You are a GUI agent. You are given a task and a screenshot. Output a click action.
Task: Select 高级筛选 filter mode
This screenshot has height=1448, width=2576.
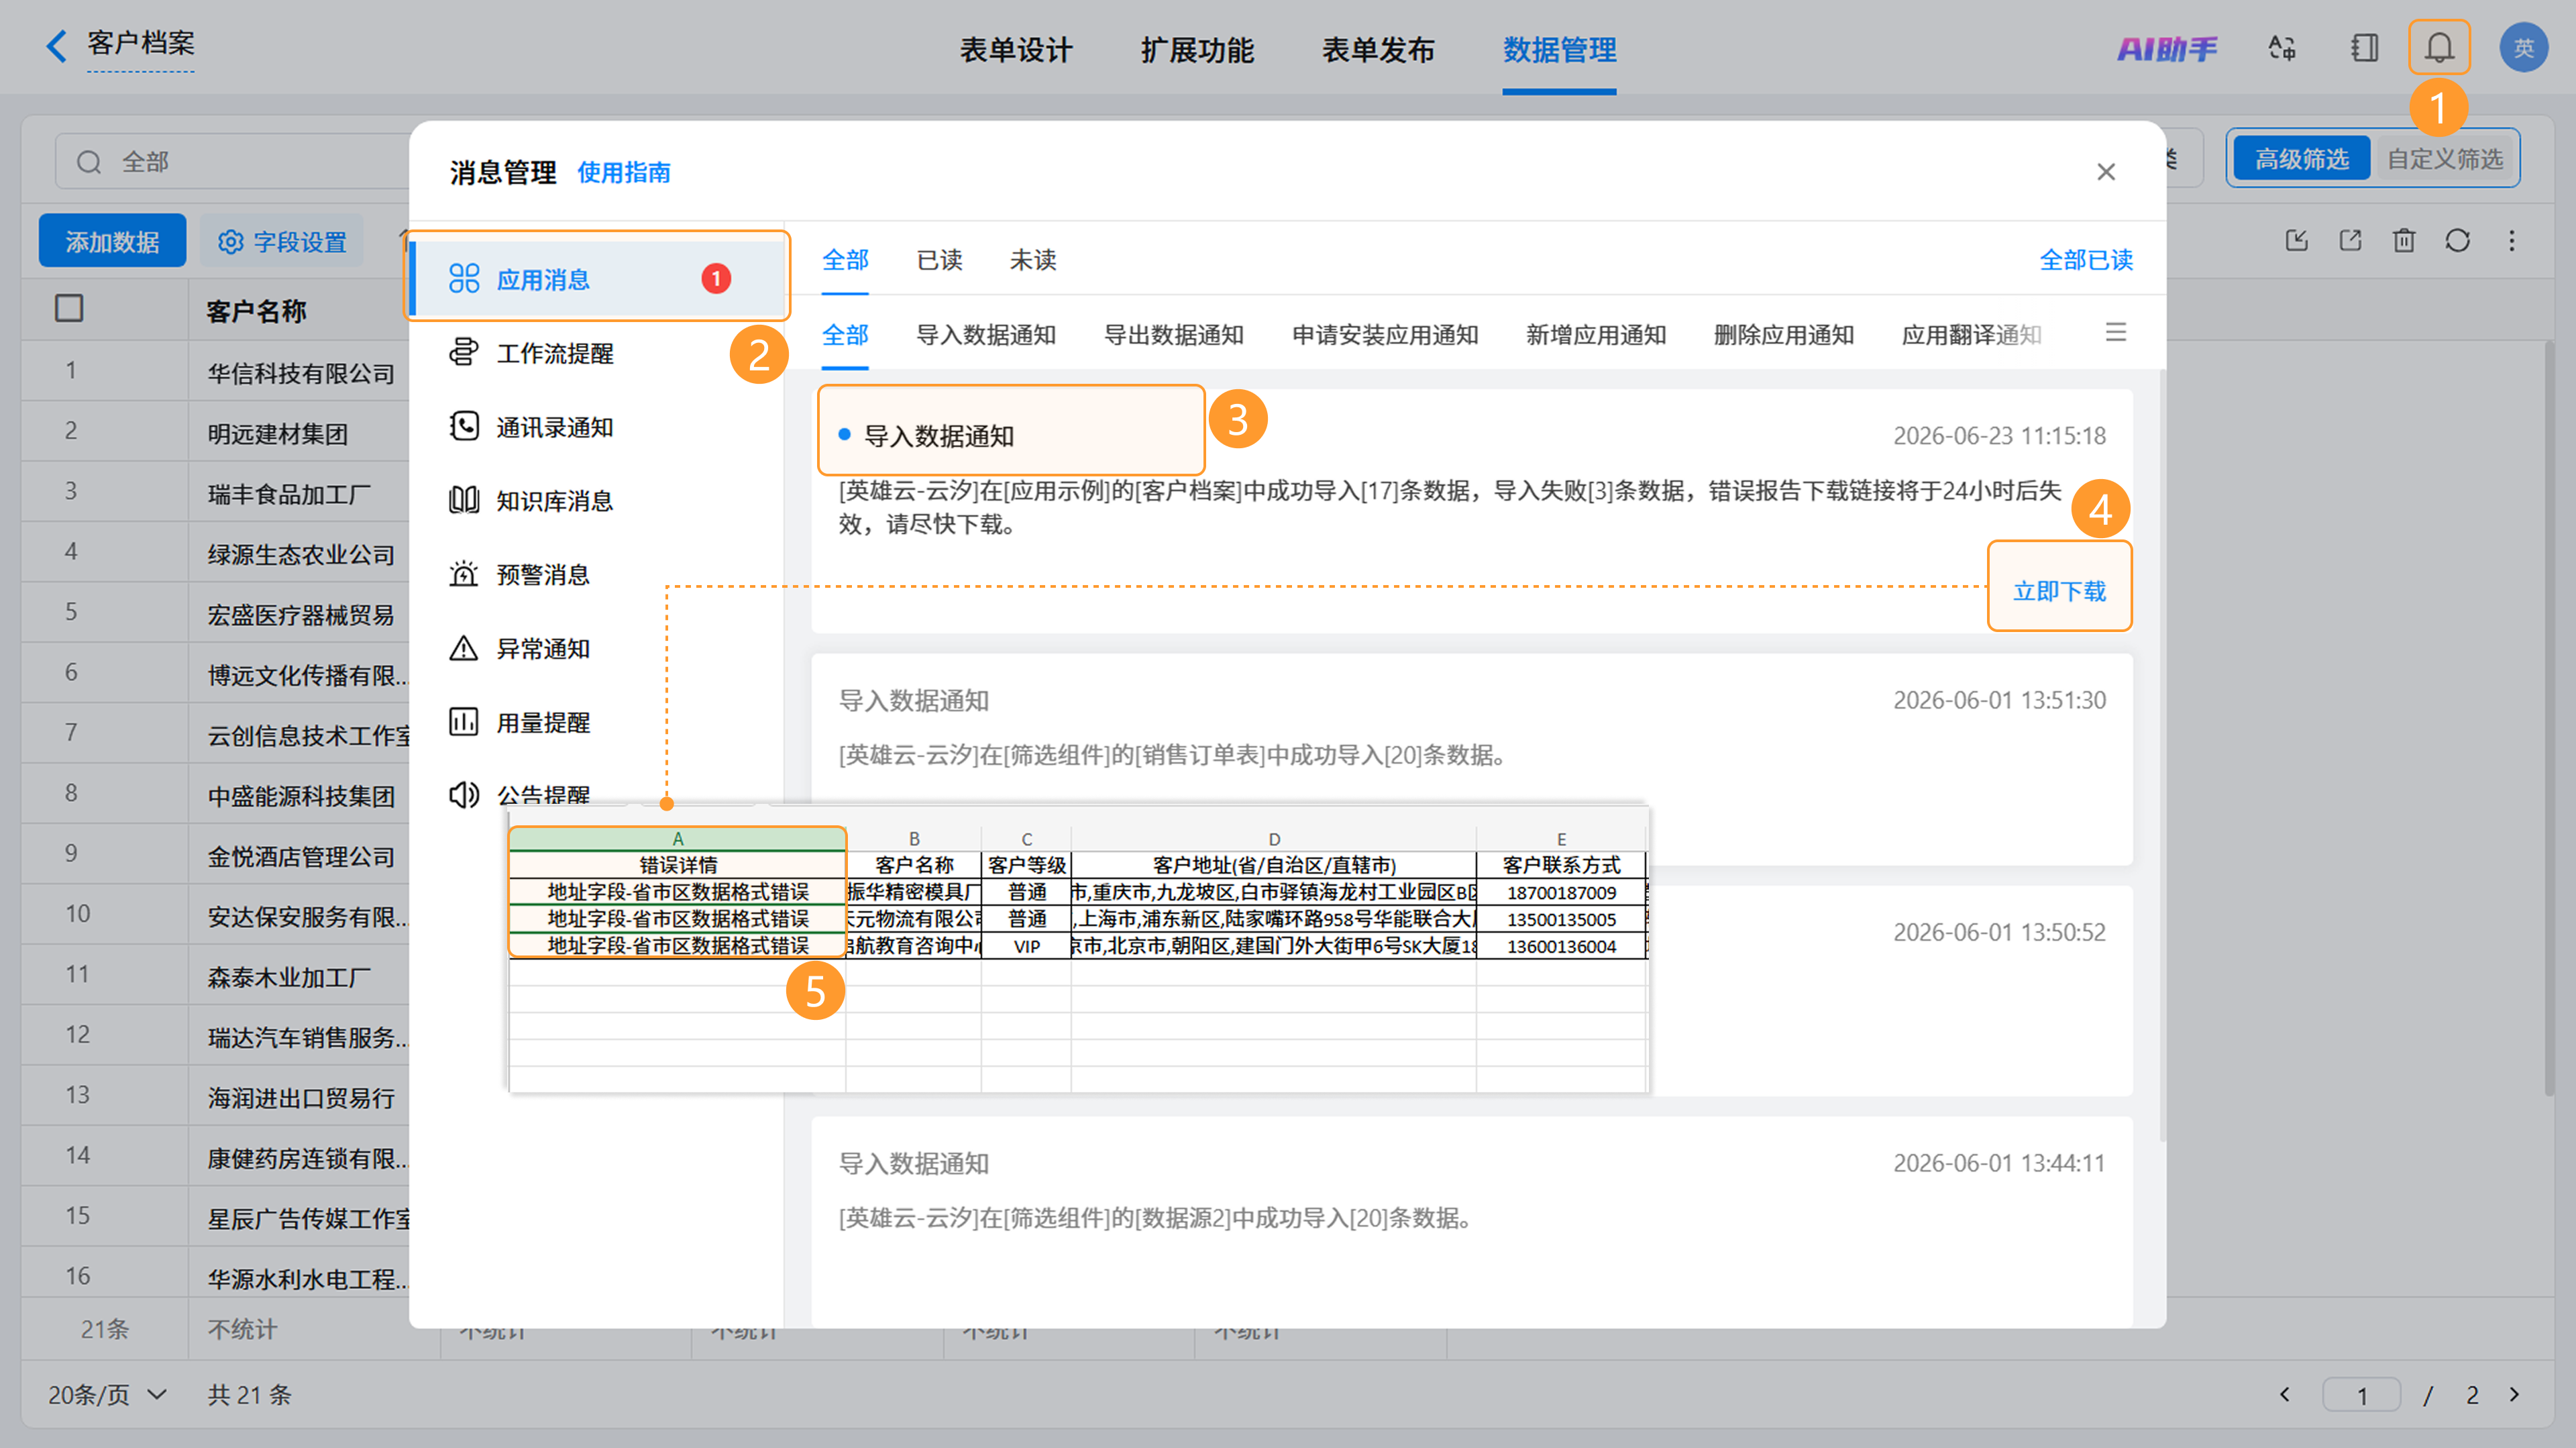pos(2301,159)
